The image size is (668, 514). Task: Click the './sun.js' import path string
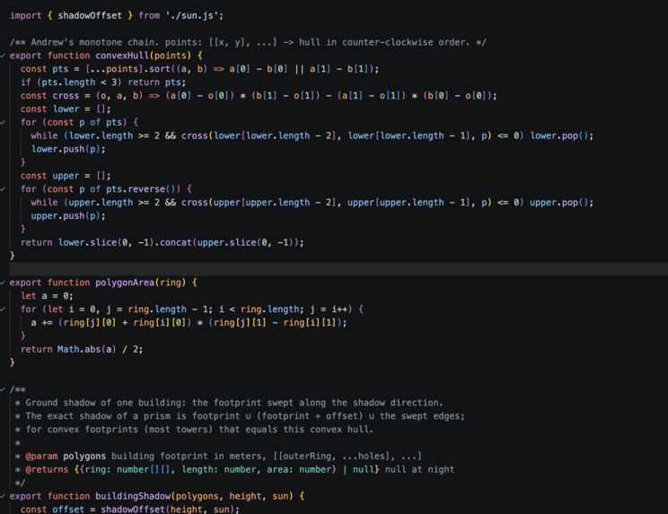point(192,16)
